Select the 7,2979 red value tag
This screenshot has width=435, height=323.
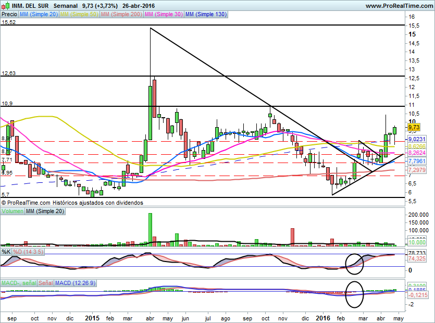(x=417, y=169)
